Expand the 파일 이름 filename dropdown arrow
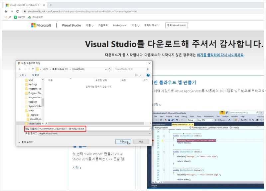The image size is (266, 191). [150, 129]
